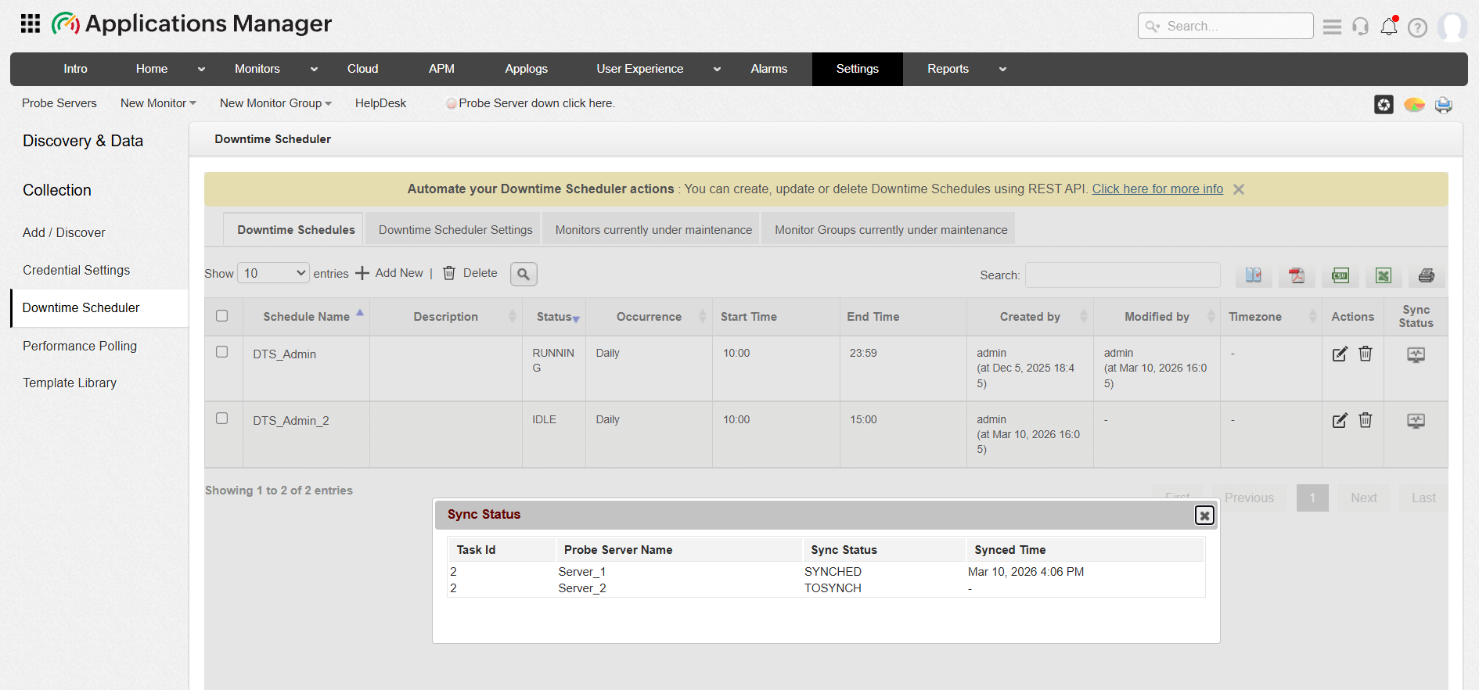
Task: Edit the DTS_Admin schedule
Action: click(1340, 354)
